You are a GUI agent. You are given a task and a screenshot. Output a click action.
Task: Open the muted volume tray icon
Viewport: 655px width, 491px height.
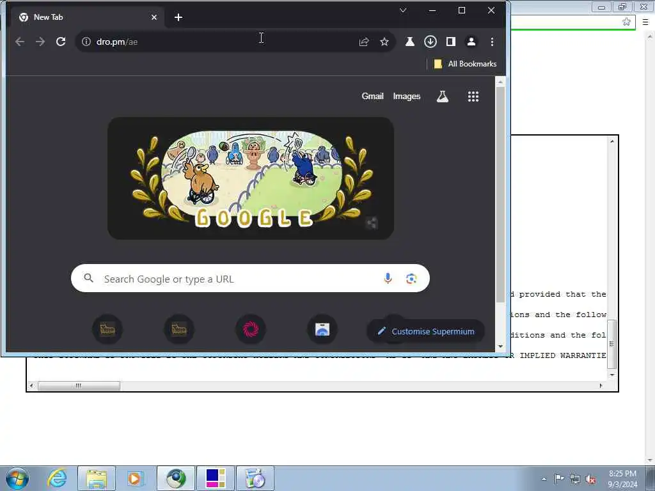tap(590, 479)
